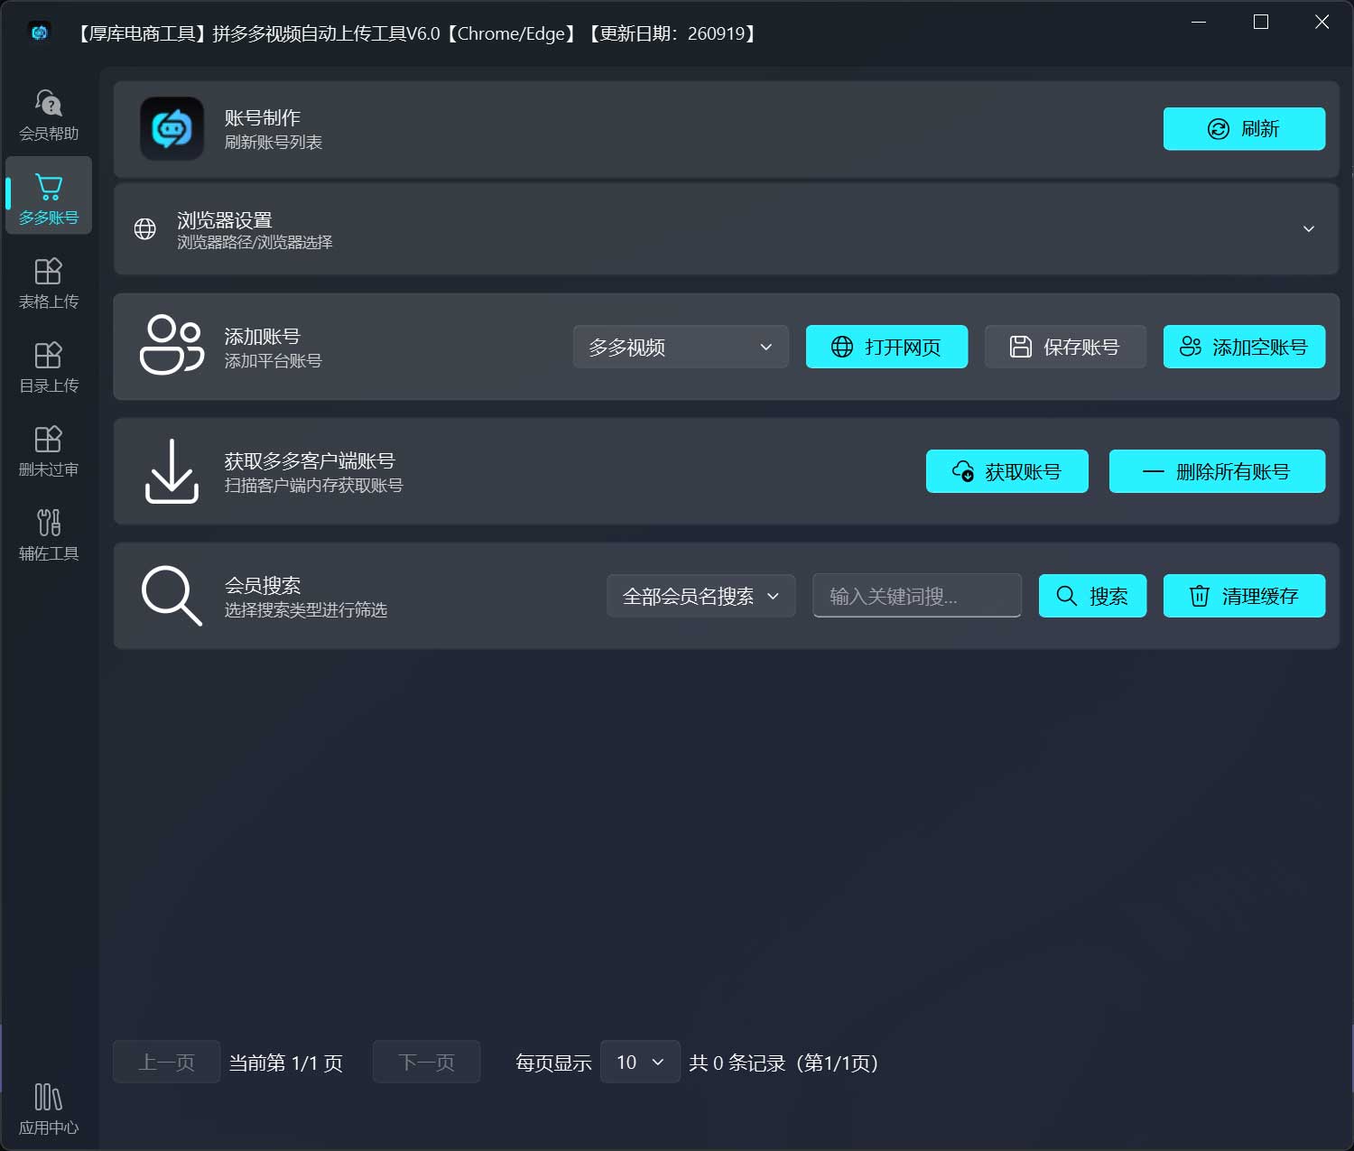Click 保存账号 button
Image resolution: width=1354 pixels, height=1151 pixels.
(1065, 347)
